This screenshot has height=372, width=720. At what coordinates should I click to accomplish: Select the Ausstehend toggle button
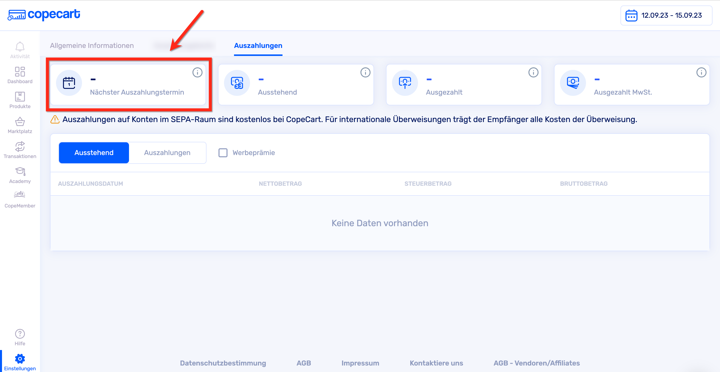94,153
